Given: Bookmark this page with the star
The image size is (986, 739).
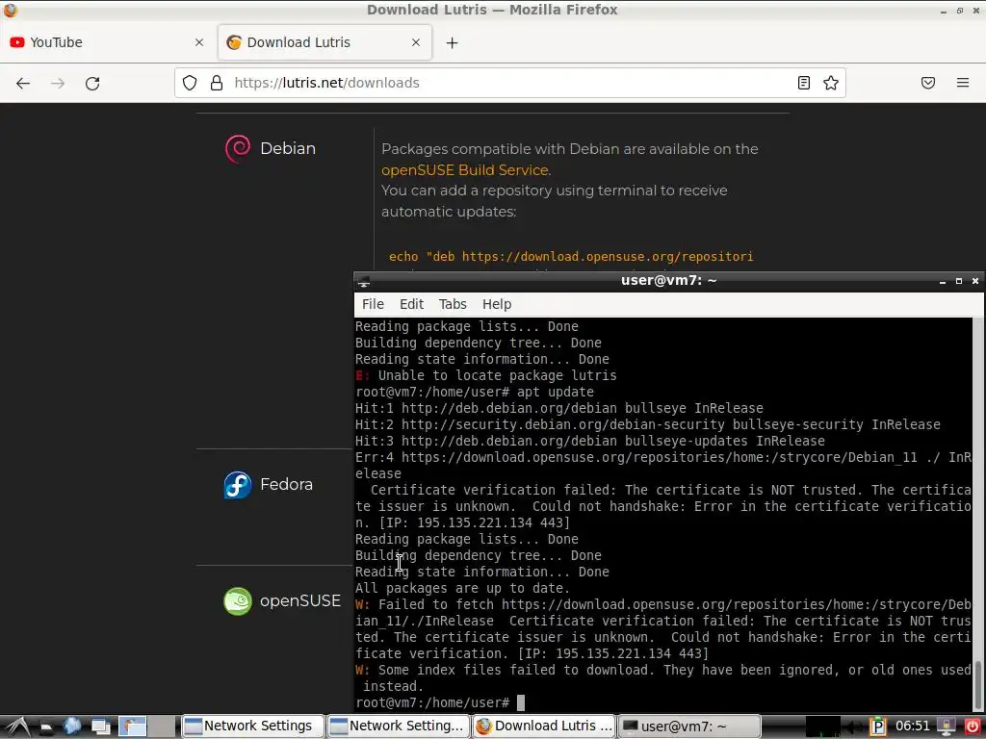Looking at the screenshot, I should [x=831, y=83].
